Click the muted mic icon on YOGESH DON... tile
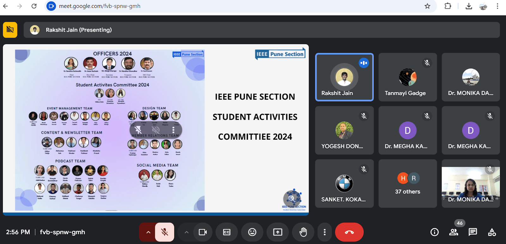This screenshot has height=244, width=506. pyautogui.click(x=364, y=116)
